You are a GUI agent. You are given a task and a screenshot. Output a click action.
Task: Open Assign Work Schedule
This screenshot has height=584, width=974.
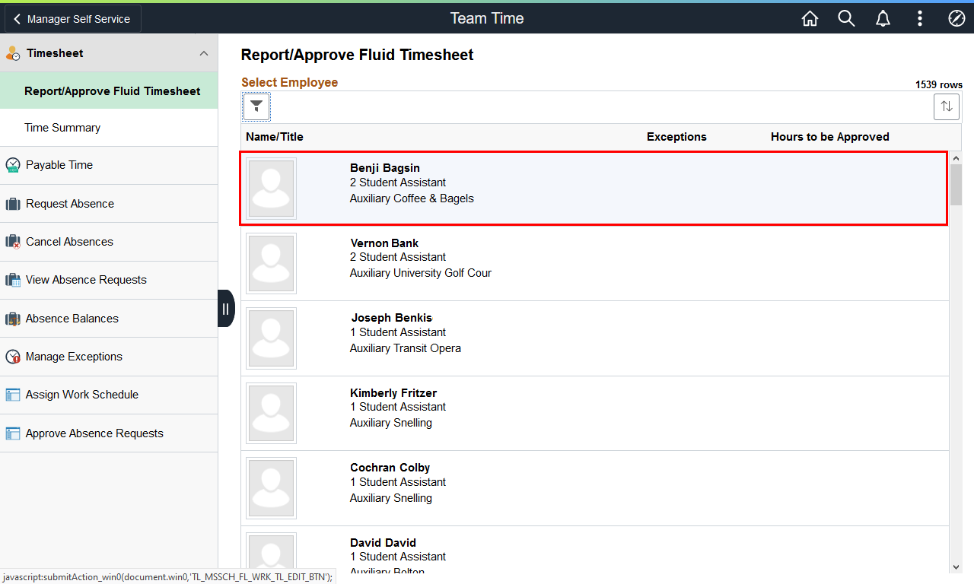pos(109,395)
